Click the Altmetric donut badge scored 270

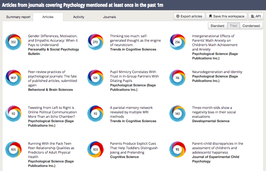pyautogui.click(x=95, y=42)
